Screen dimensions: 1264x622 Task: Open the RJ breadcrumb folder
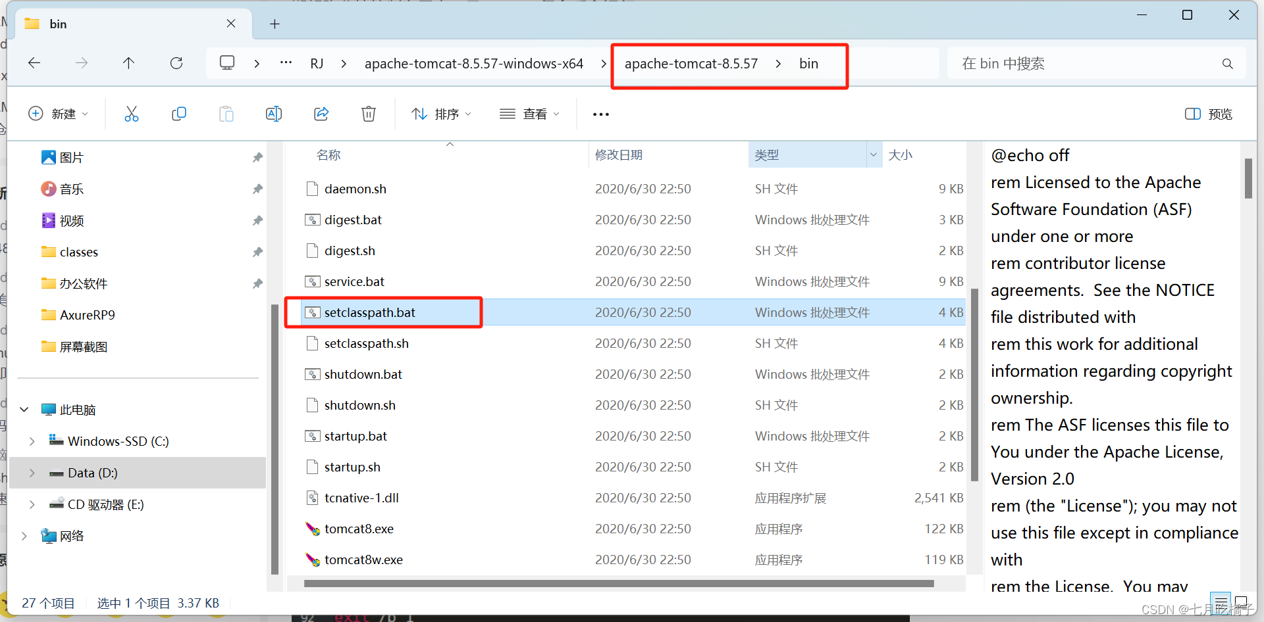pyautogui.click(x=317, y=64)
